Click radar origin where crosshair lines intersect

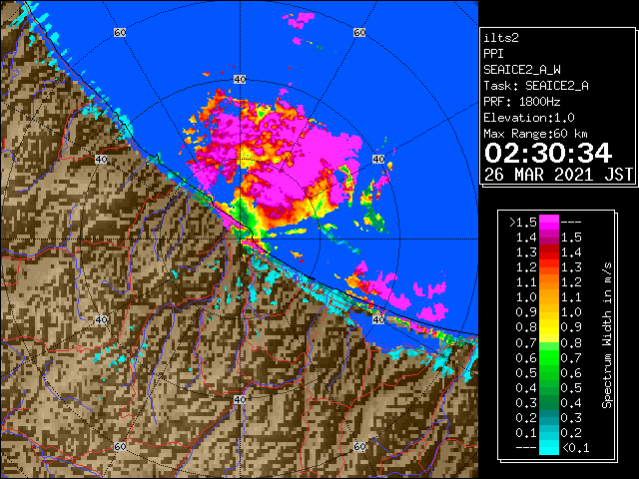point(240,239)
